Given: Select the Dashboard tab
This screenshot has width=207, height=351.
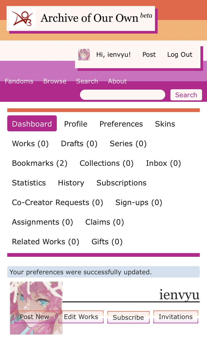Looking at the screenshot, I should pos(32,124).
